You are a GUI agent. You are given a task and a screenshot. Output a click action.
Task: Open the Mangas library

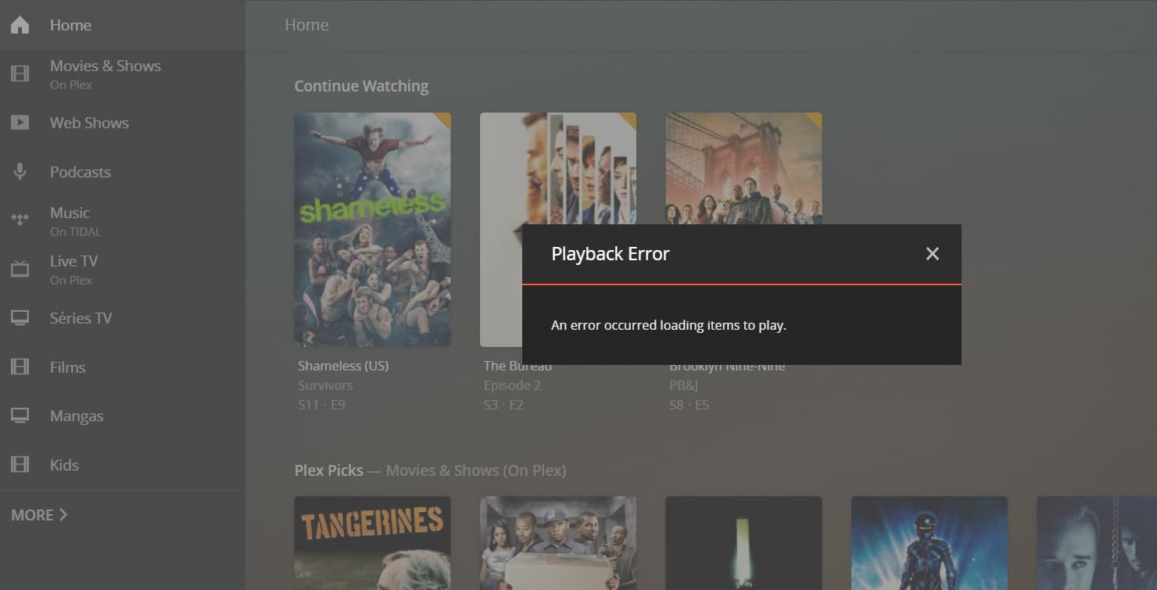click(123, 416)
